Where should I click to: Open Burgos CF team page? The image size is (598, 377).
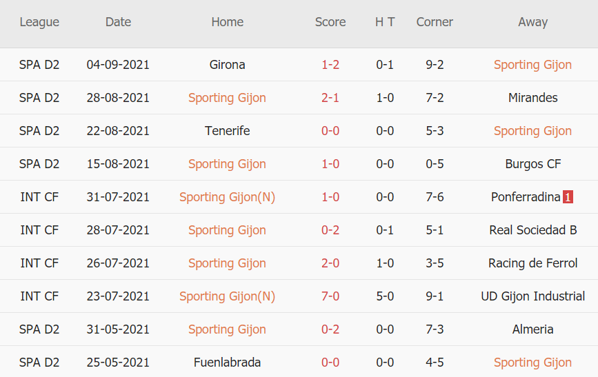click(532, 164)
